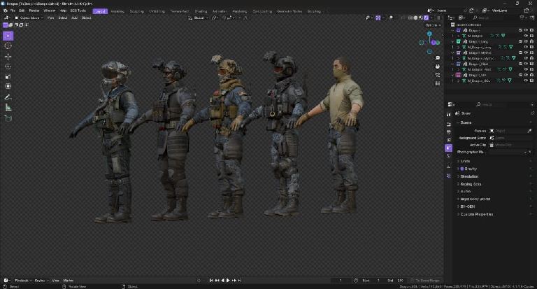The width and height of the screenshot is (537, 289).
Task: Disable M_Dragon_Pilot armature in renders
Action: (531, 69)
